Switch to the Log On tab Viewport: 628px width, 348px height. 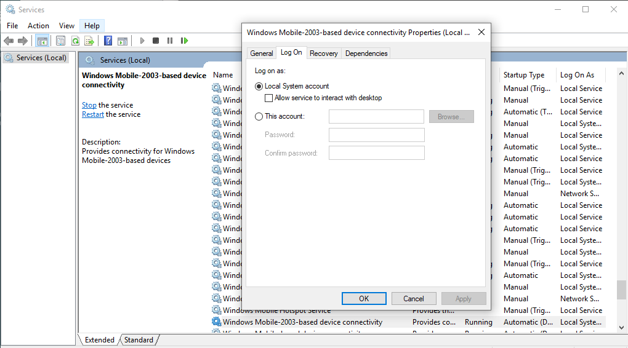click(x=291, y=52)
